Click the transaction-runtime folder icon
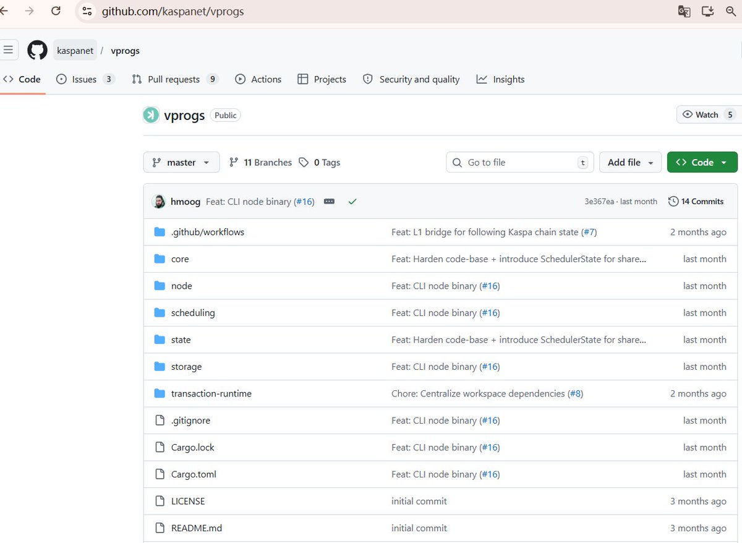The width and height of the screenshot is (742, 543). (160, 393)
